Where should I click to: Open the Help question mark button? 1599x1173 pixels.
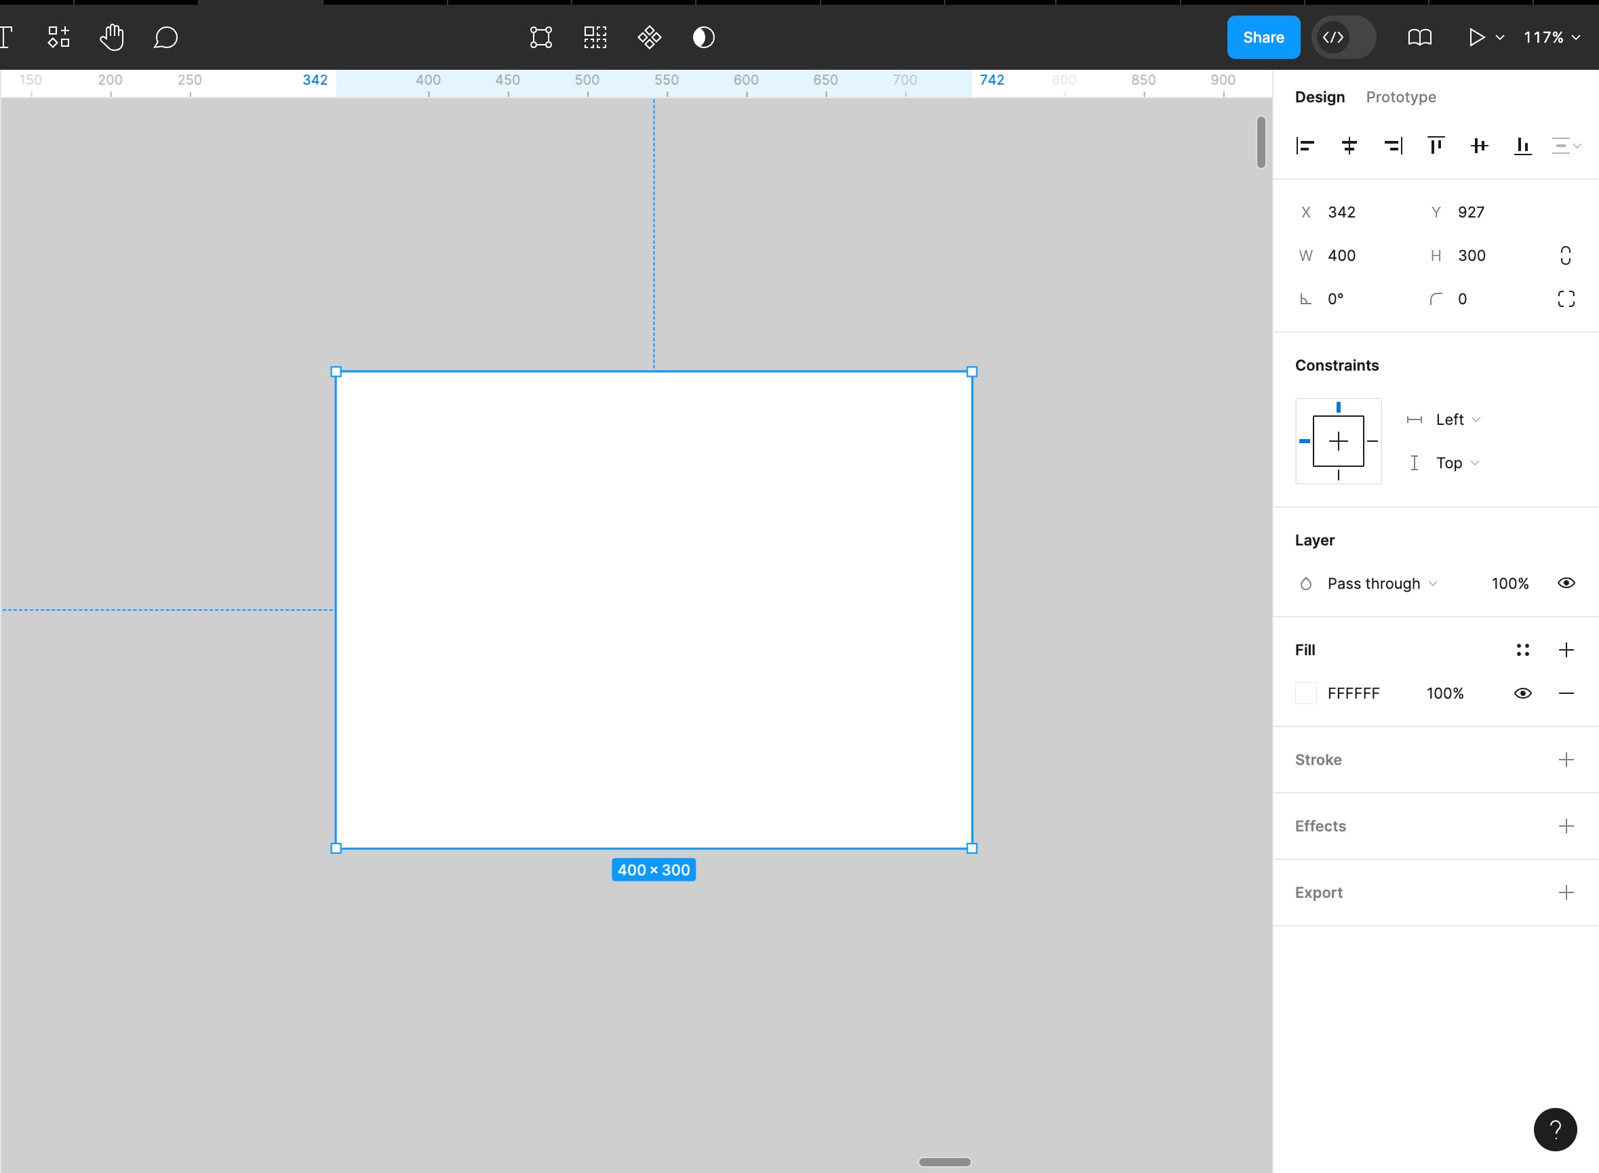[x=1555, y=1129]
